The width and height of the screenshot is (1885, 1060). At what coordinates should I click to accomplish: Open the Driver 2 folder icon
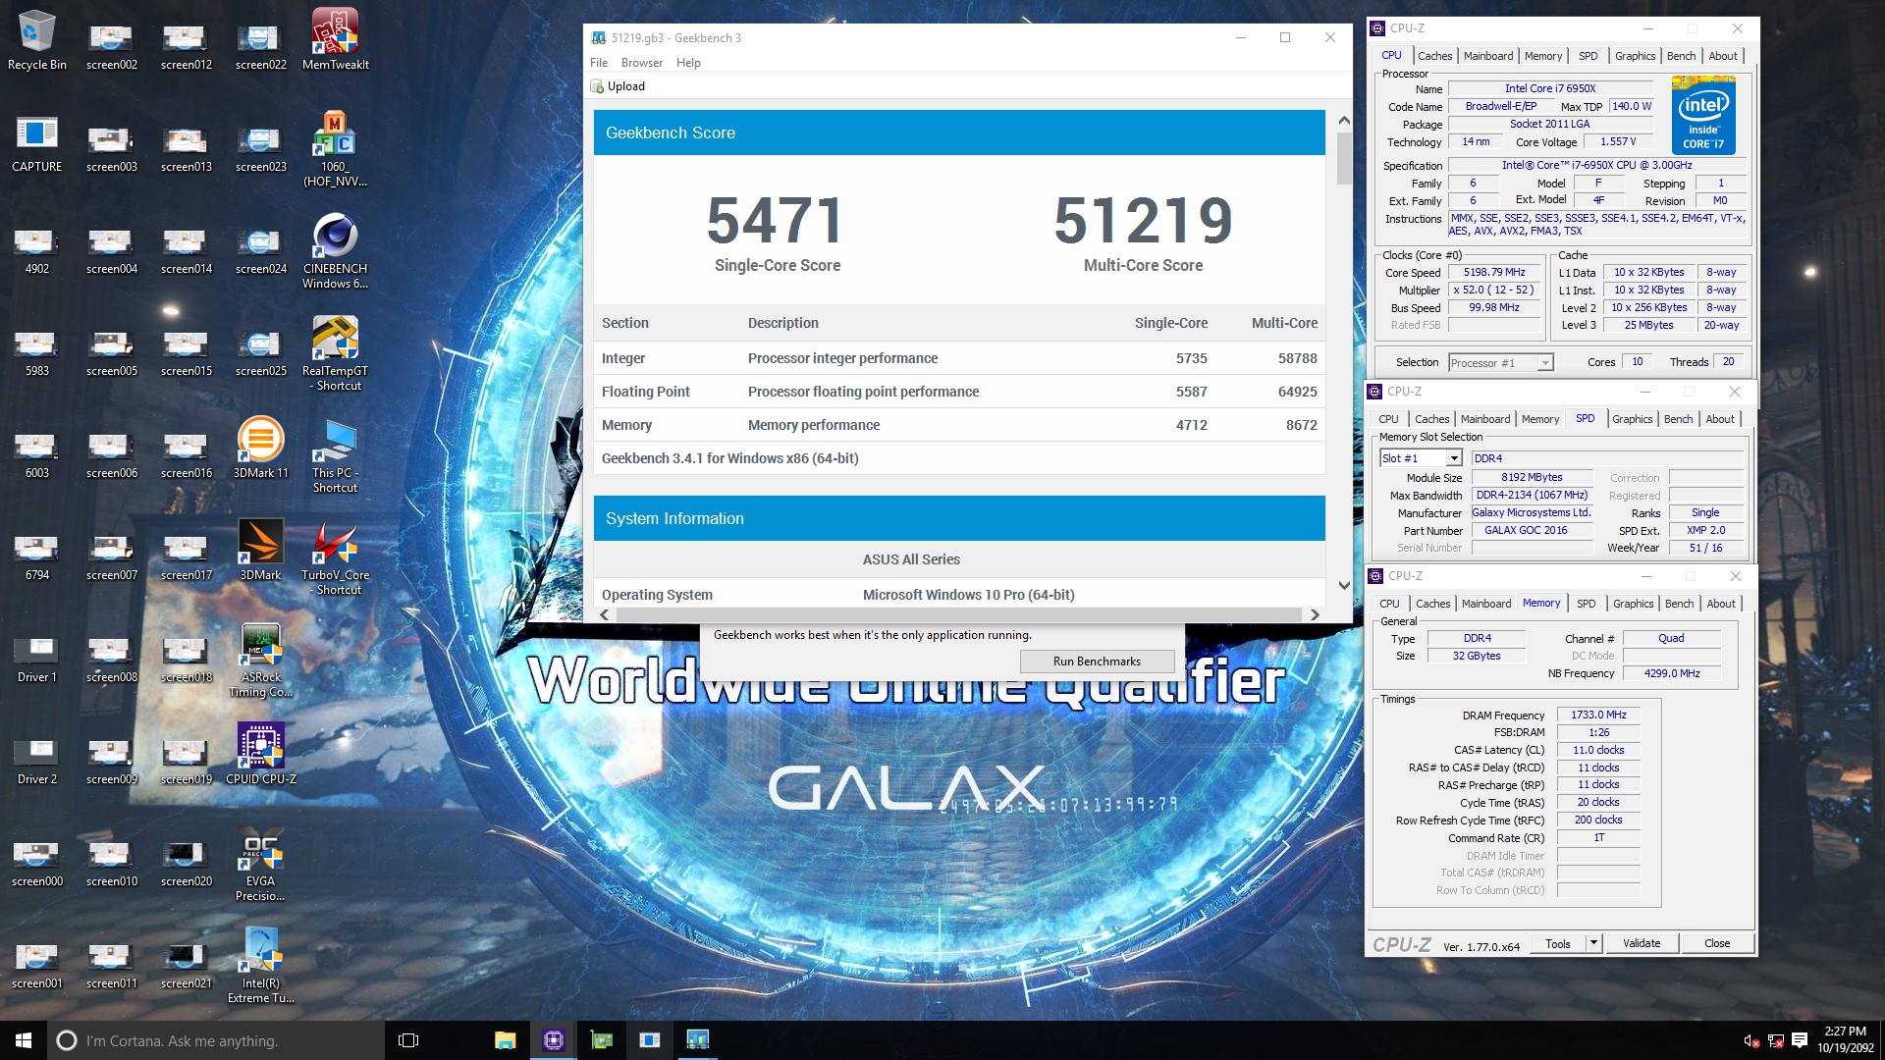(x=36, y=762)
